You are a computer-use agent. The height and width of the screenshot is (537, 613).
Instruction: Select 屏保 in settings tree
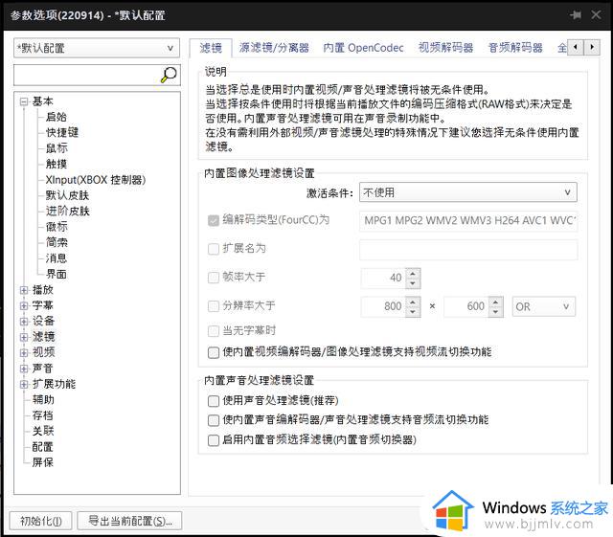42,462
